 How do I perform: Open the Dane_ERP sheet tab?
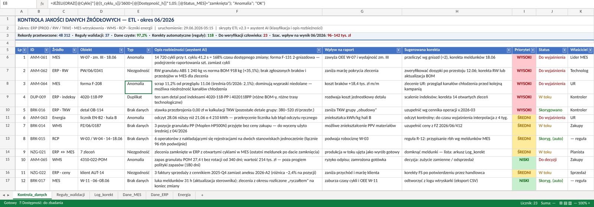(159, 195)
